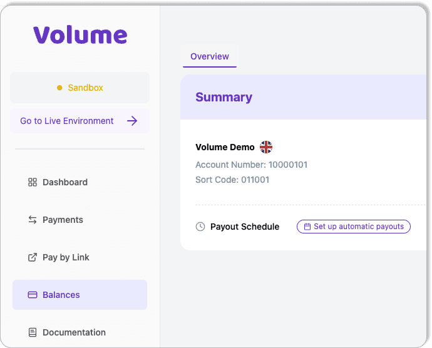
Task: Click the Payments arrows icon
Action: [33, 220]
